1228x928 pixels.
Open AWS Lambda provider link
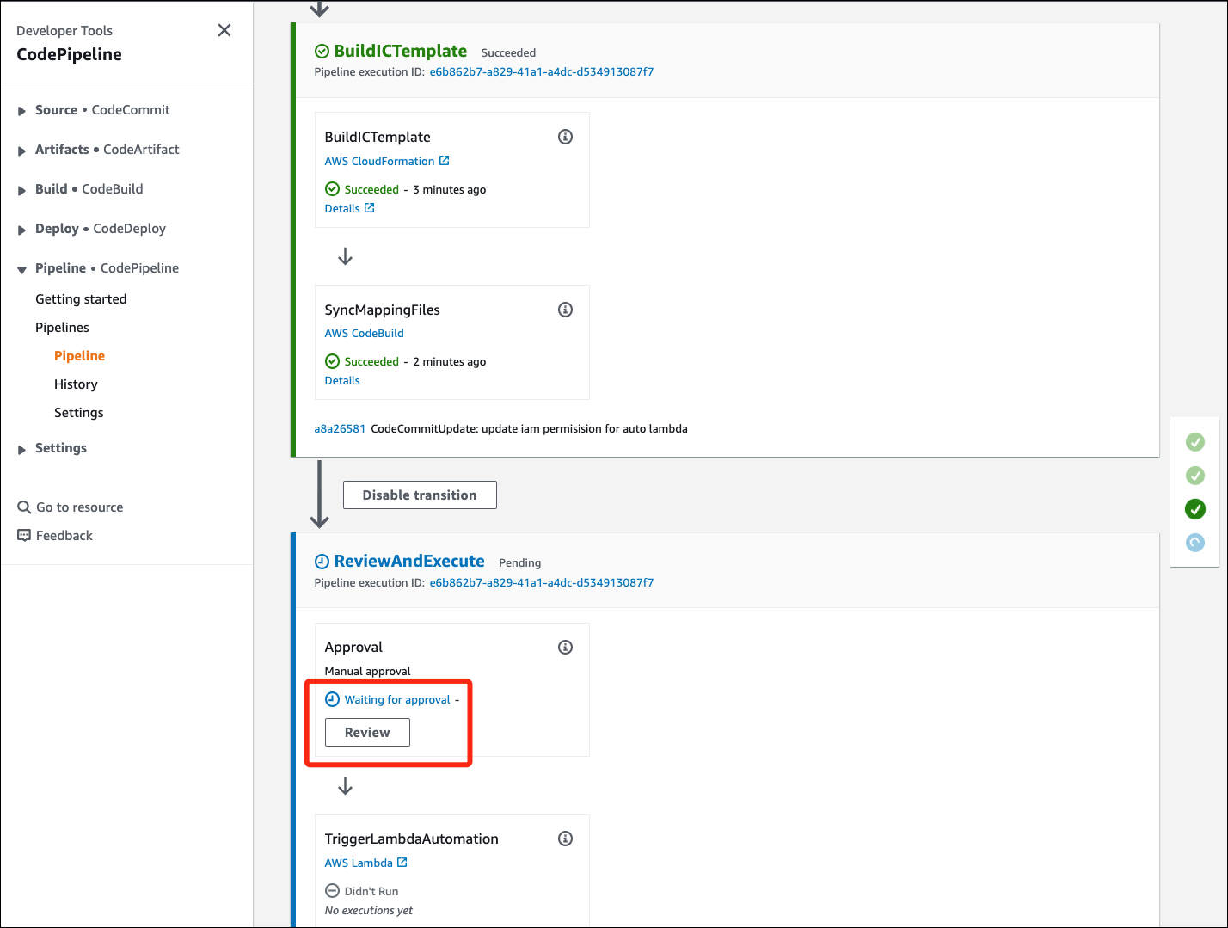[x=359, y=863]
